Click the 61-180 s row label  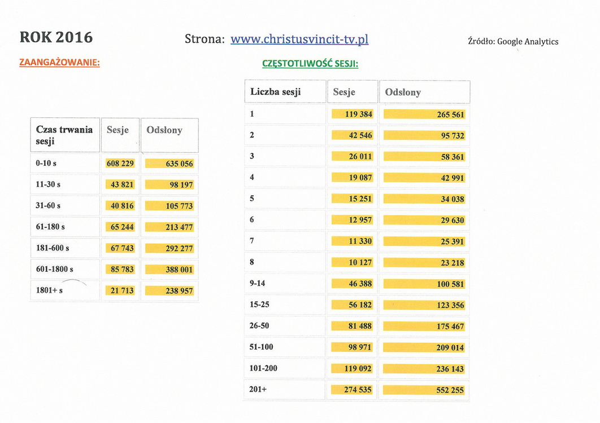point(50,227)
